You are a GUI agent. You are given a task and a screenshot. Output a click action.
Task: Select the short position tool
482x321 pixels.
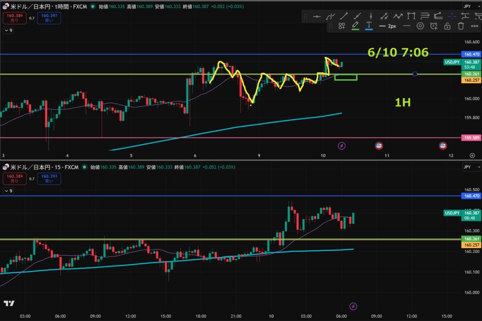478,16
